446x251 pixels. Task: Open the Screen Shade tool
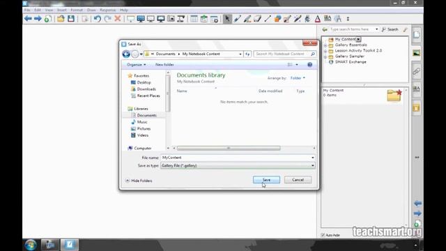[130, 19]
